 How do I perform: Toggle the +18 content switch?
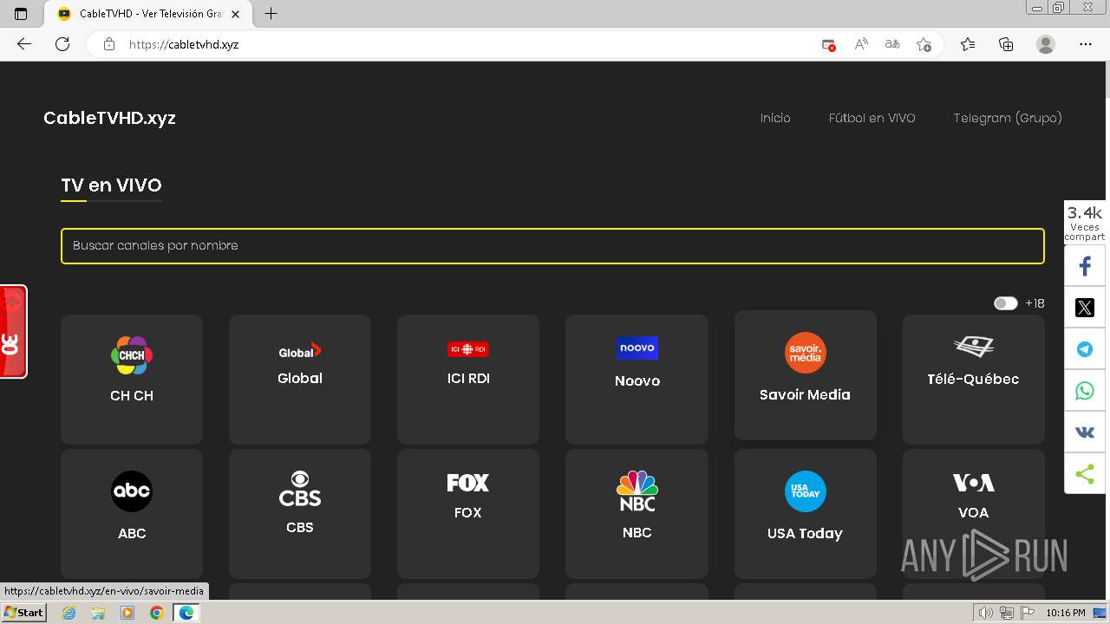(x=1006, y=303)
